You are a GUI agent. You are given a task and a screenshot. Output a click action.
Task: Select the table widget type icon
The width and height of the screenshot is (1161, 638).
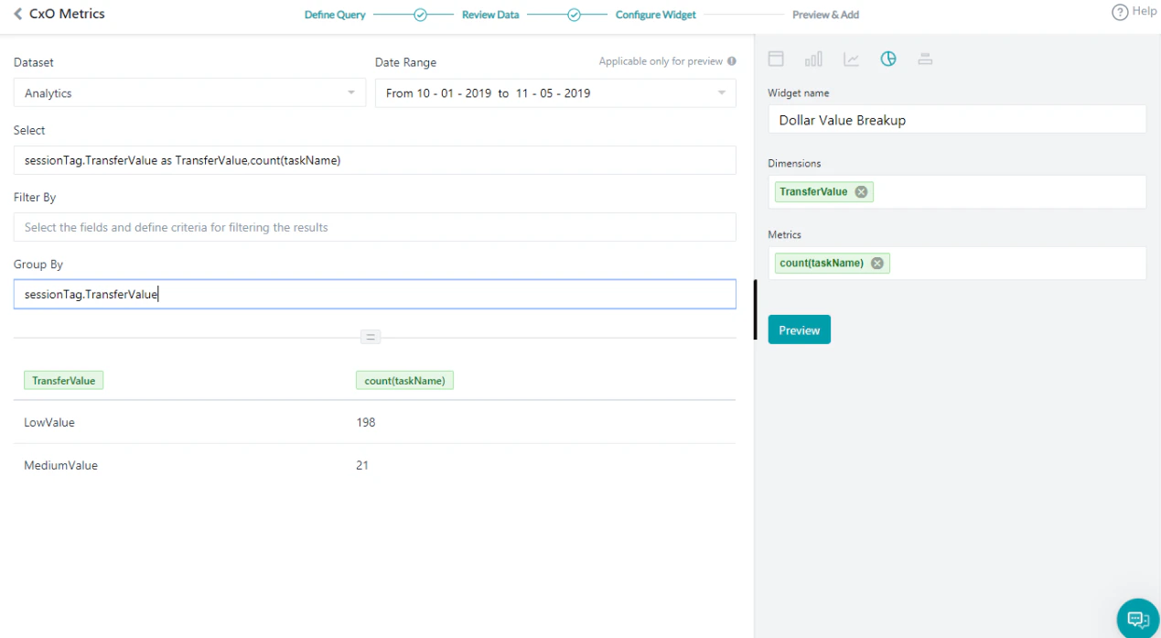pyautogui.click(x=776, y=59)
